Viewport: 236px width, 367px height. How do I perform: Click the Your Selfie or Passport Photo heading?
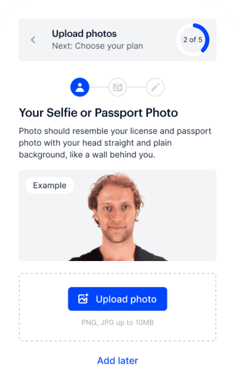98,113
